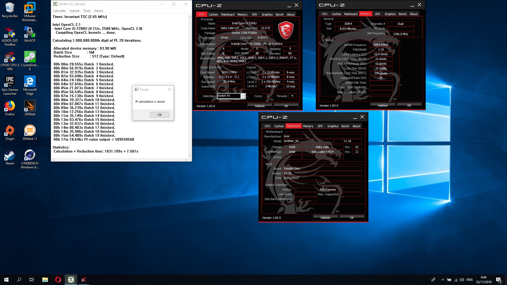Show hidden system tray icons chevron
This screenshot has width=507, height=285.
443,280
